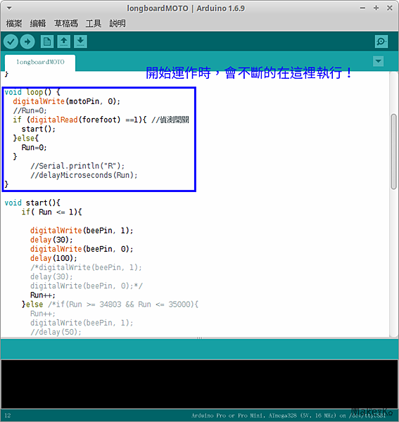Minimize the Arduino window
Viewport: 399px width, 422px height.
(362, 8)
